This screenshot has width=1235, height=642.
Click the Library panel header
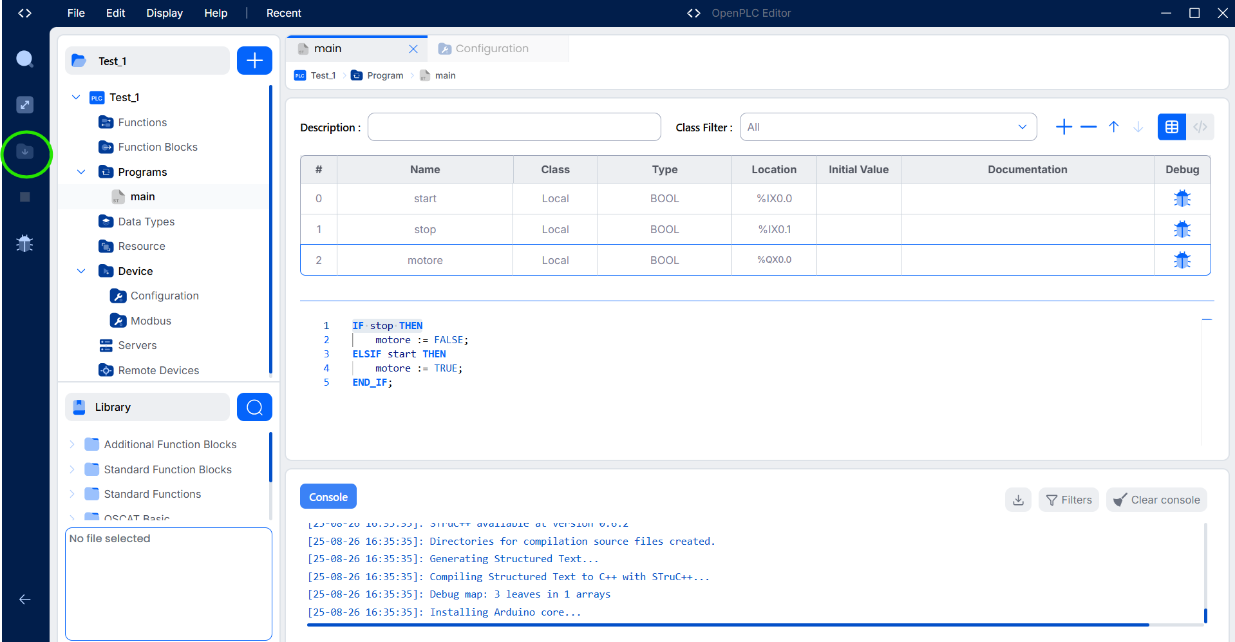tap(147, 407)
